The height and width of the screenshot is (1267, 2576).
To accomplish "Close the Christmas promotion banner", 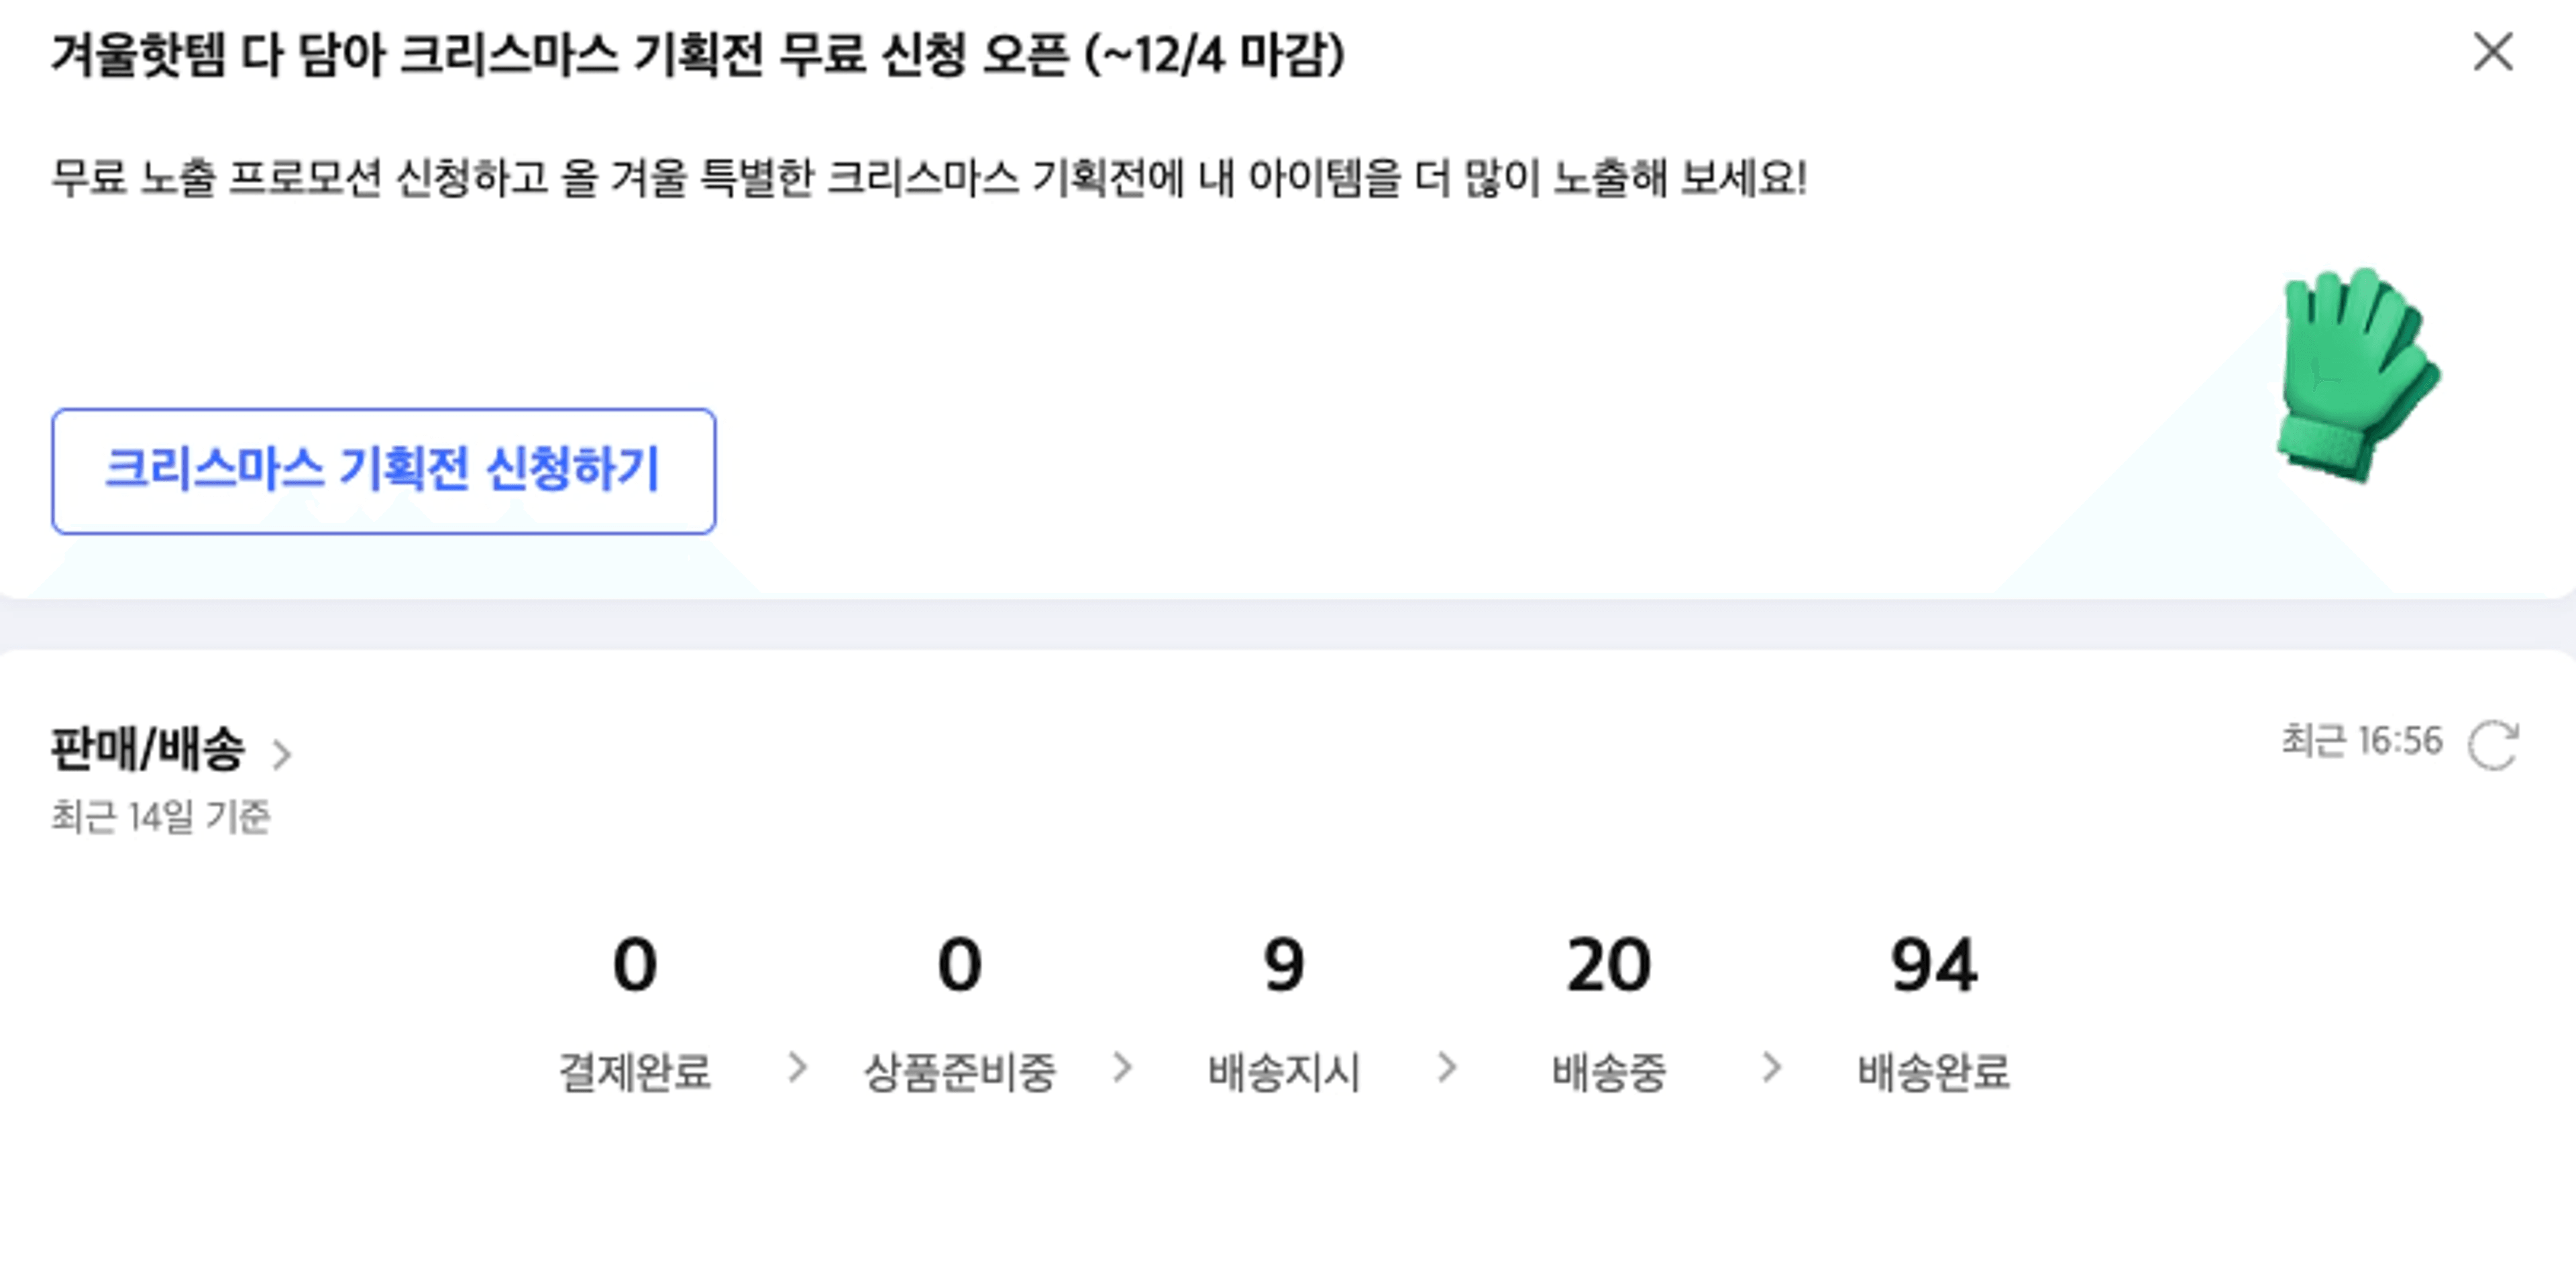I will [x=2493, y=52].
